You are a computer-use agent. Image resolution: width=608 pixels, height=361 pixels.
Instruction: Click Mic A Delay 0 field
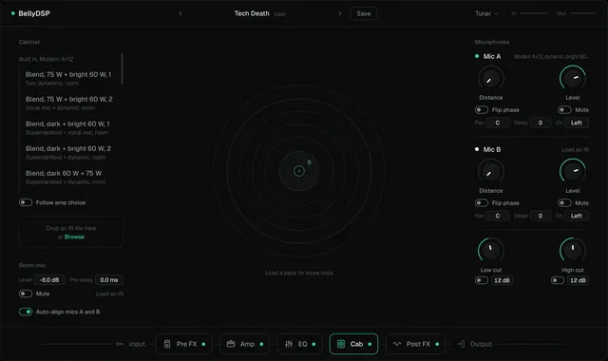(541, 123)
